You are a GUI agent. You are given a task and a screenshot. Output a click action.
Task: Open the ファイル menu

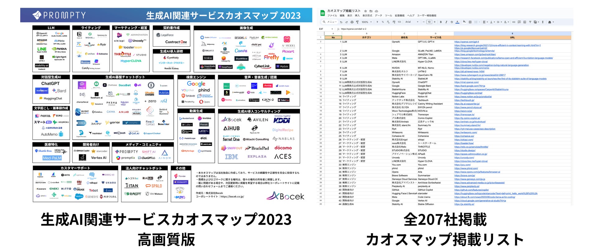(x=332, y=16)
